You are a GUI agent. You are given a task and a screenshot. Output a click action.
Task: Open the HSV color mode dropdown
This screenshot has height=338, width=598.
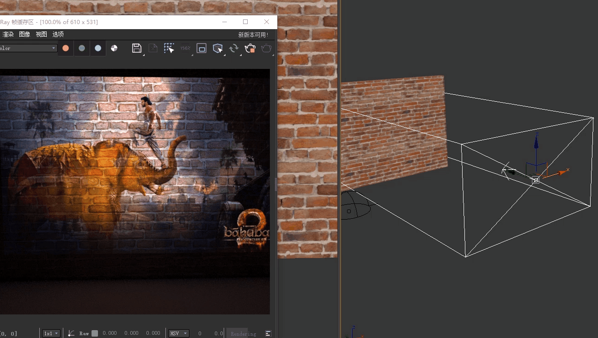point(178,333)
